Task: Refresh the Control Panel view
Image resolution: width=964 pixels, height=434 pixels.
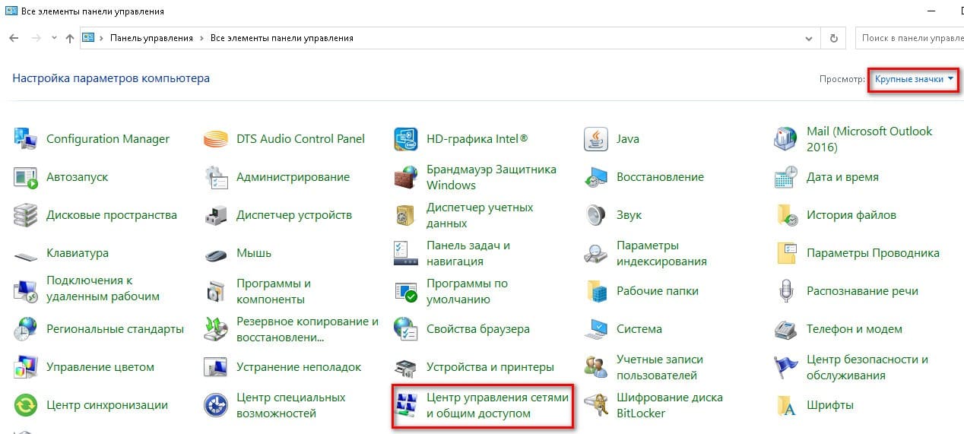Action: click(834, 38)
